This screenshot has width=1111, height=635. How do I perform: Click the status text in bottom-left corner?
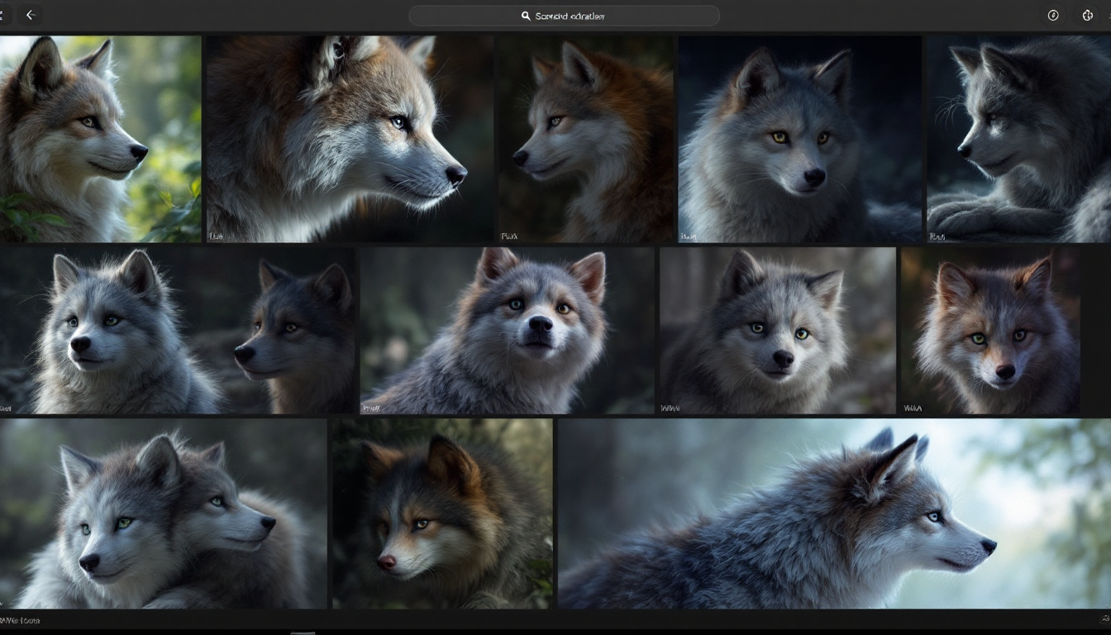tap(21, 620)
